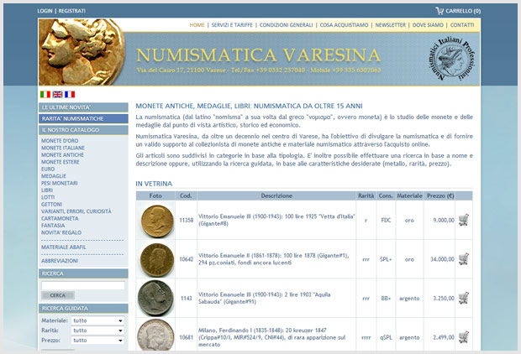521x354 pixels.
Task: Open the shopping cart icon at top
Action: (439, 11)
